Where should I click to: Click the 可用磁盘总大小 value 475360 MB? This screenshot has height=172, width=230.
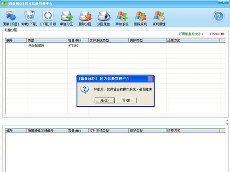coord(217,34)
